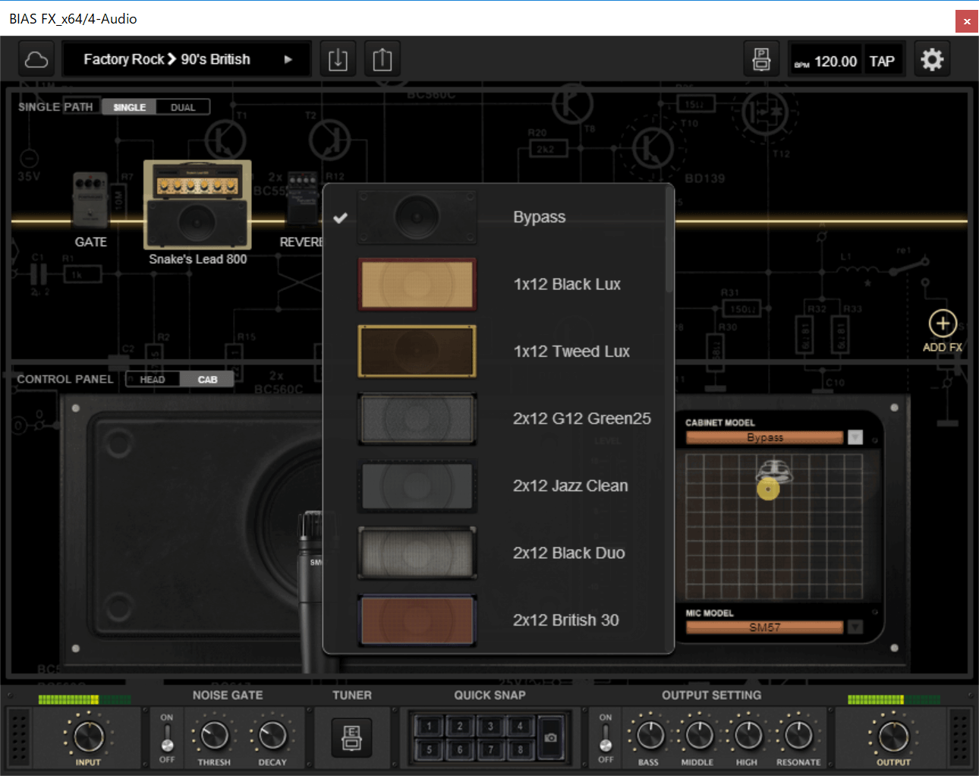Image resolution: width=979 pixels, height=776 pixels.
Task: Click the Output volume knob
Action: tap(893, 736)
